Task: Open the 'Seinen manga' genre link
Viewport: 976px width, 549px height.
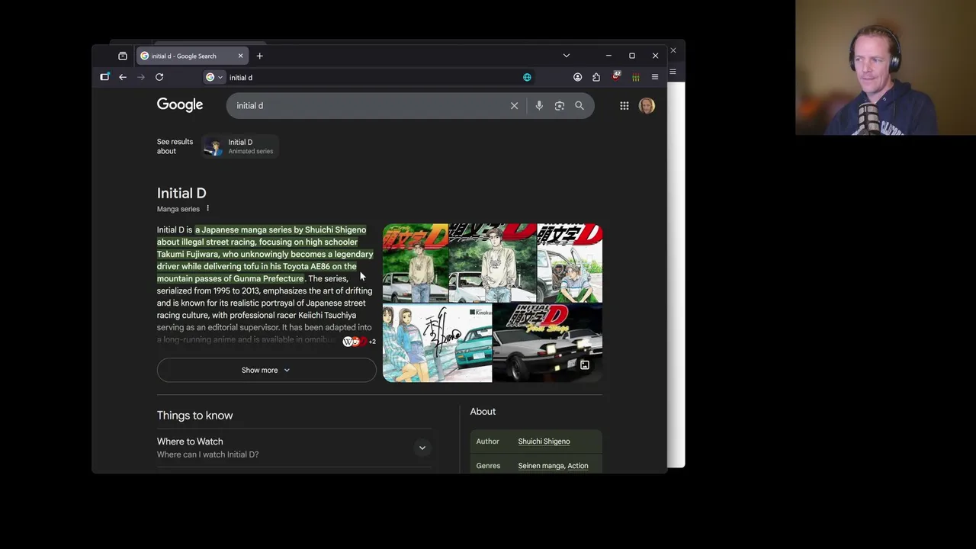Action: [x=541, y=466]
